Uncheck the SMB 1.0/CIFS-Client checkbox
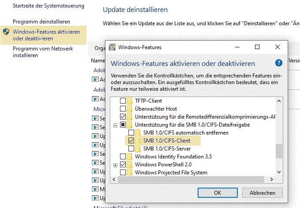 (x=131, y=141)
